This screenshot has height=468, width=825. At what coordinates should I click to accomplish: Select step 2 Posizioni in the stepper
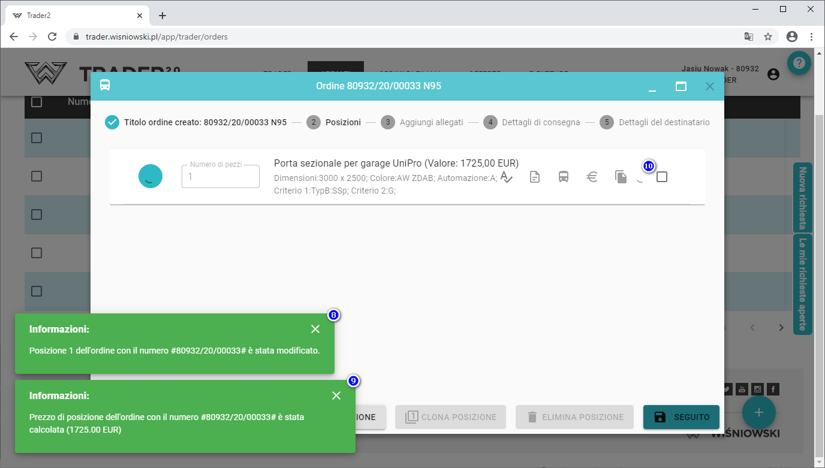pyautogui.click(x=335, y=122)
